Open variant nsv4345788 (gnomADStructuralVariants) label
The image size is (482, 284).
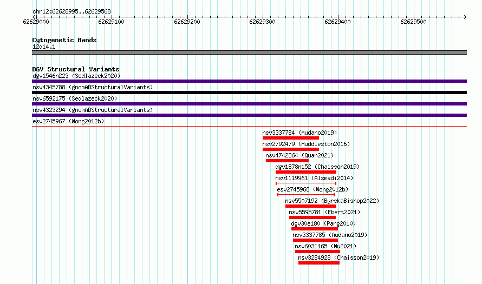[93, 87]
